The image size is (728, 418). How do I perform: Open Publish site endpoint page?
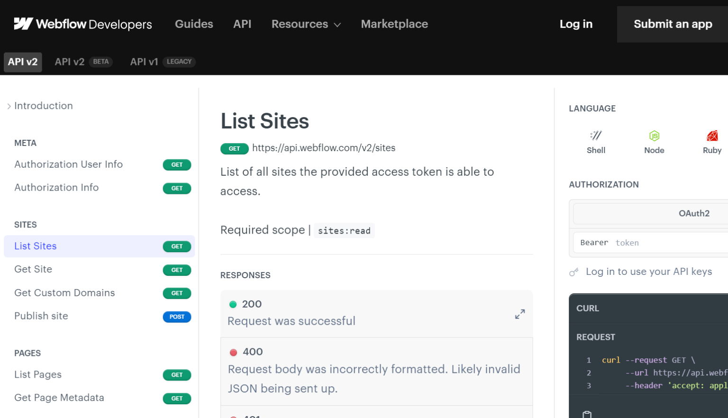(41, 316)
